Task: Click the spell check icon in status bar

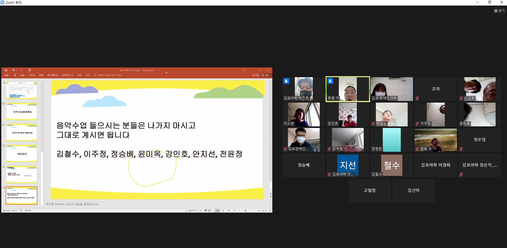Action: pos(21,211)
